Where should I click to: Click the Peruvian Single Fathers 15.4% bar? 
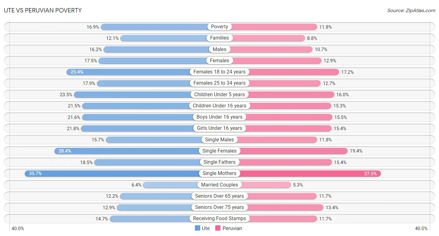pos(290,162)
